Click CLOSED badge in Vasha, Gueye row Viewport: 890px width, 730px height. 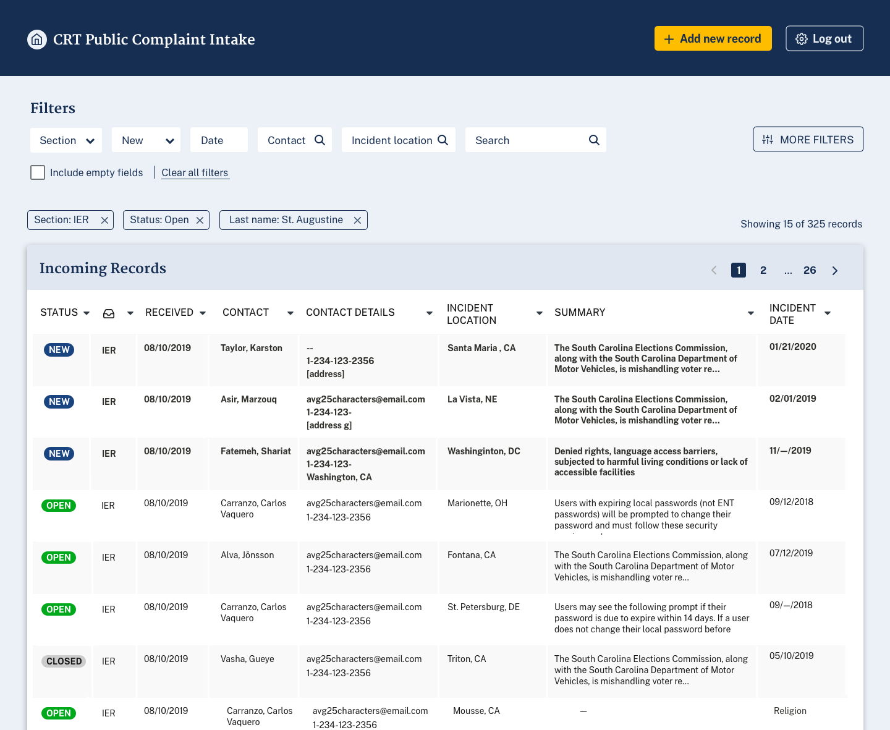(x=64, y=661)
